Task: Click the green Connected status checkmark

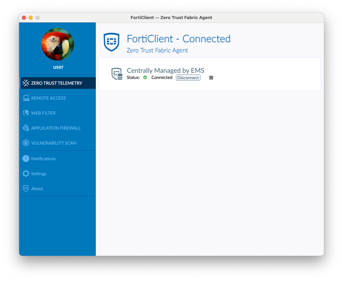Action: click(x=145, y=77)
